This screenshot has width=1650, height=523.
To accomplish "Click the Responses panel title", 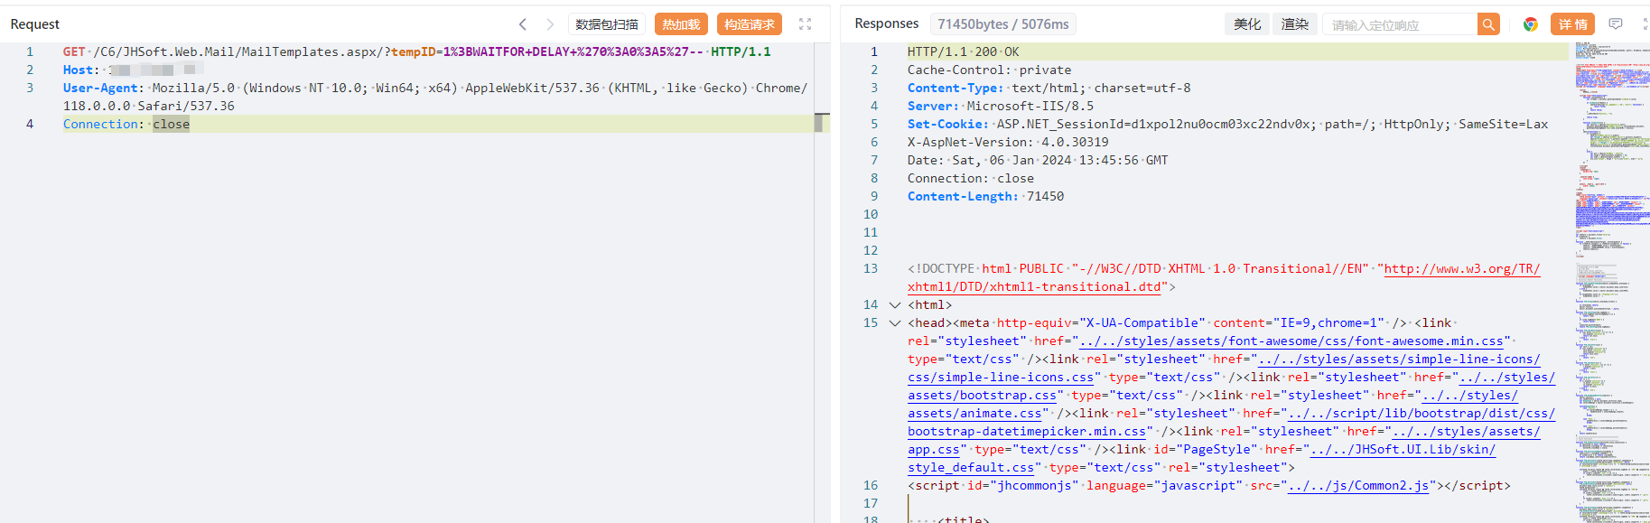I will [x=887, y=23].
